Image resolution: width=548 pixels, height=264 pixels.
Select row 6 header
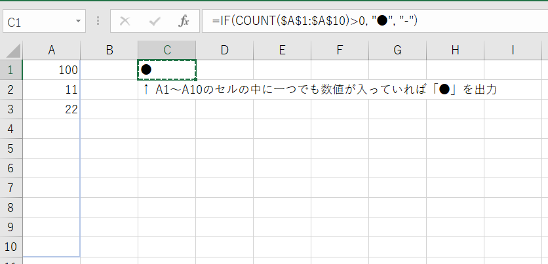(11, 168)
